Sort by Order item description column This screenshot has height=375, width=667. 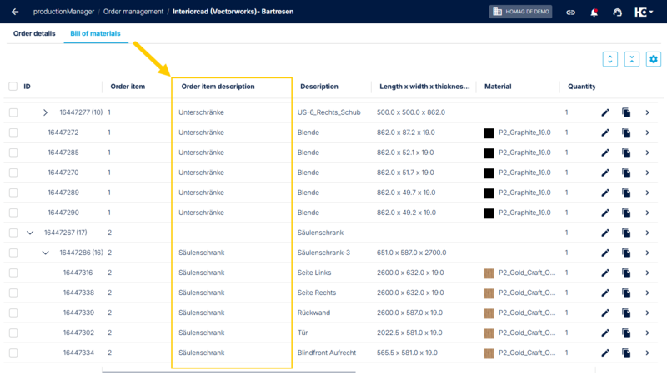[218, 87]
